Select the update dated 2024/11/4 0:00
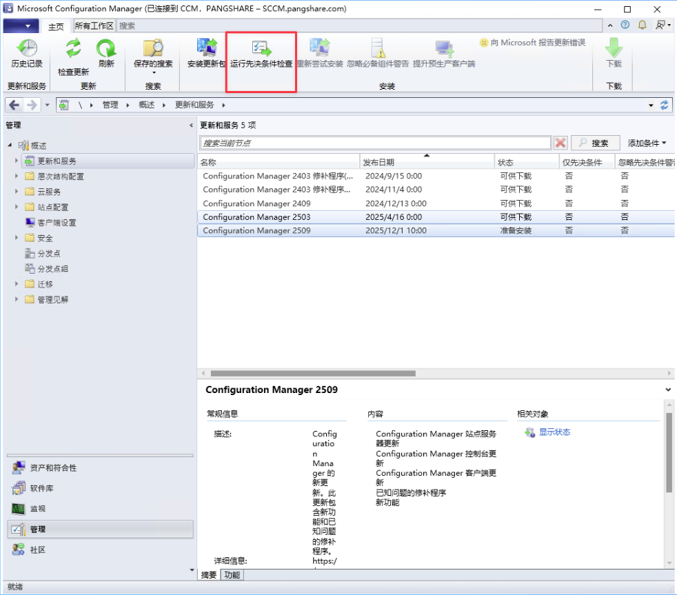Viewport: 677px width, 595px height. [436, 190]
